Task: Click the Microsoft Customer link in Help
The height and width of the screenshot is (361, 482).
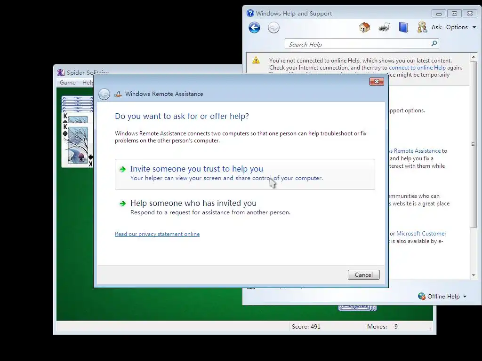Action: 421,234
